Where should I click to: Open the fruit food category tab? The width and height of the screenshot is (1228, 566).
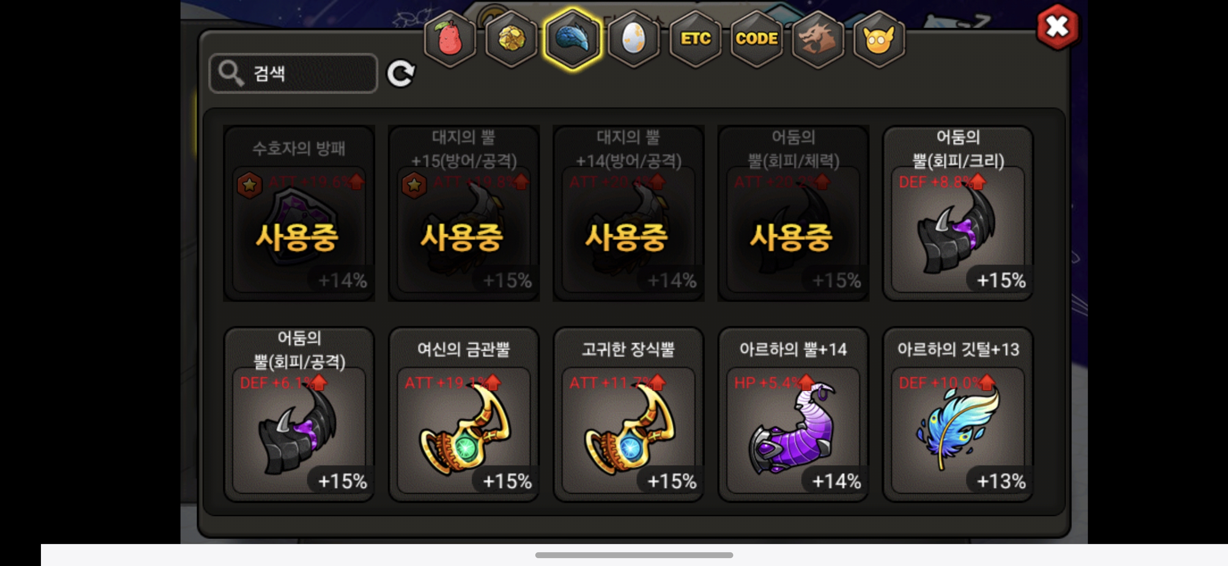[x=449, y=39]
